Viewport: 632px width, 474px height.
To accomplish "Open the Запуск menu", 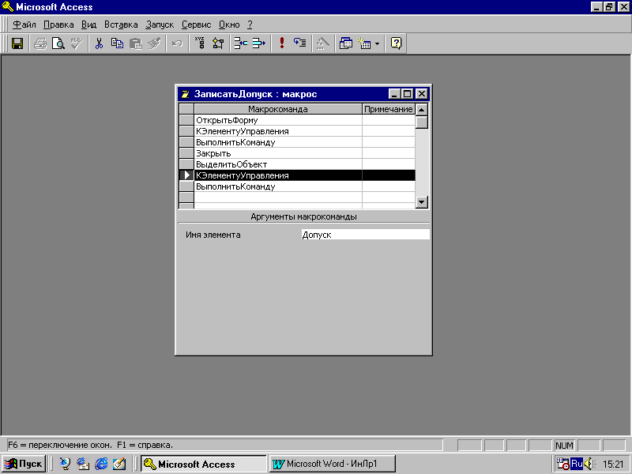I will [x=160, y=24].
